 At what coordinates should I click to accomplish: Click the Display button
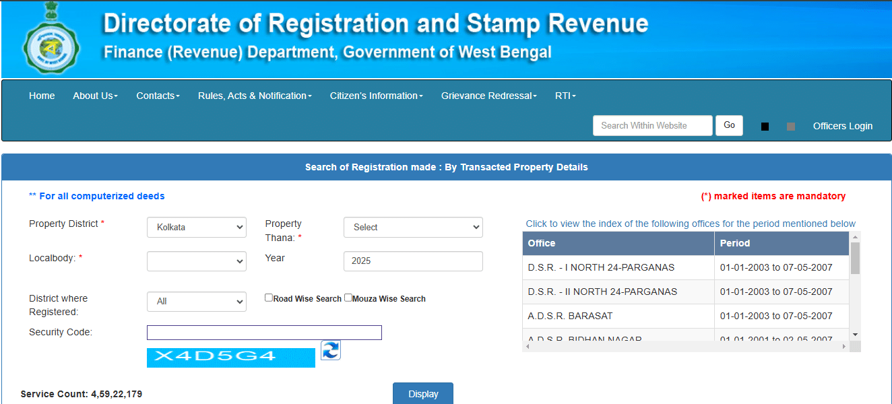(422, 393)
